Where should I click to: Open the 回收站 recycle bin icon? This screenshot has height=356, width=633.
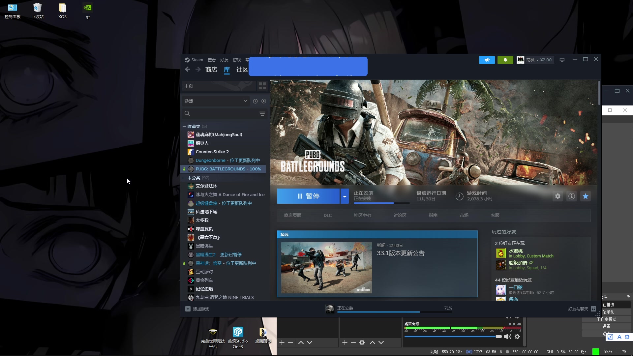click(38, 11)
